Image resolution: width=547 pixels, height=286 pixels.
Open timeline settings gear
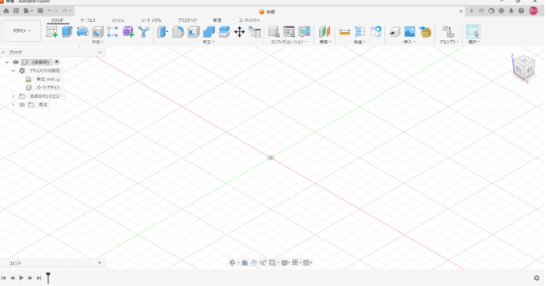pyautogui.click(x=537, y=278)
